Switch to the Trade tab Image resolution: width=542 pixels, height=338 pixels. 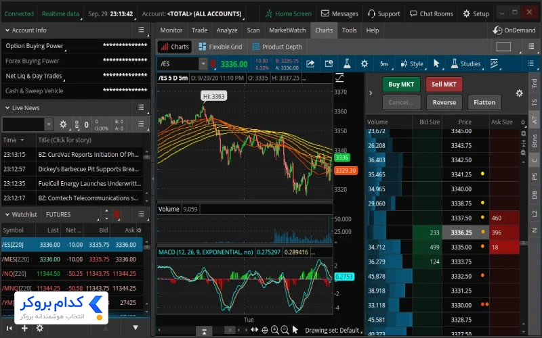click(199, 30)
